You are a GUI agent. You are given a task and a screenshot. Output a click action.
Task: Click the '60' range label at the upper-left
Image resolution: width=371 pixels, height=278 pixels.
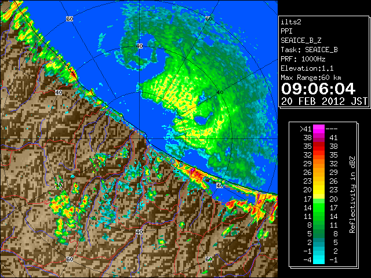(x=70, y=19)
